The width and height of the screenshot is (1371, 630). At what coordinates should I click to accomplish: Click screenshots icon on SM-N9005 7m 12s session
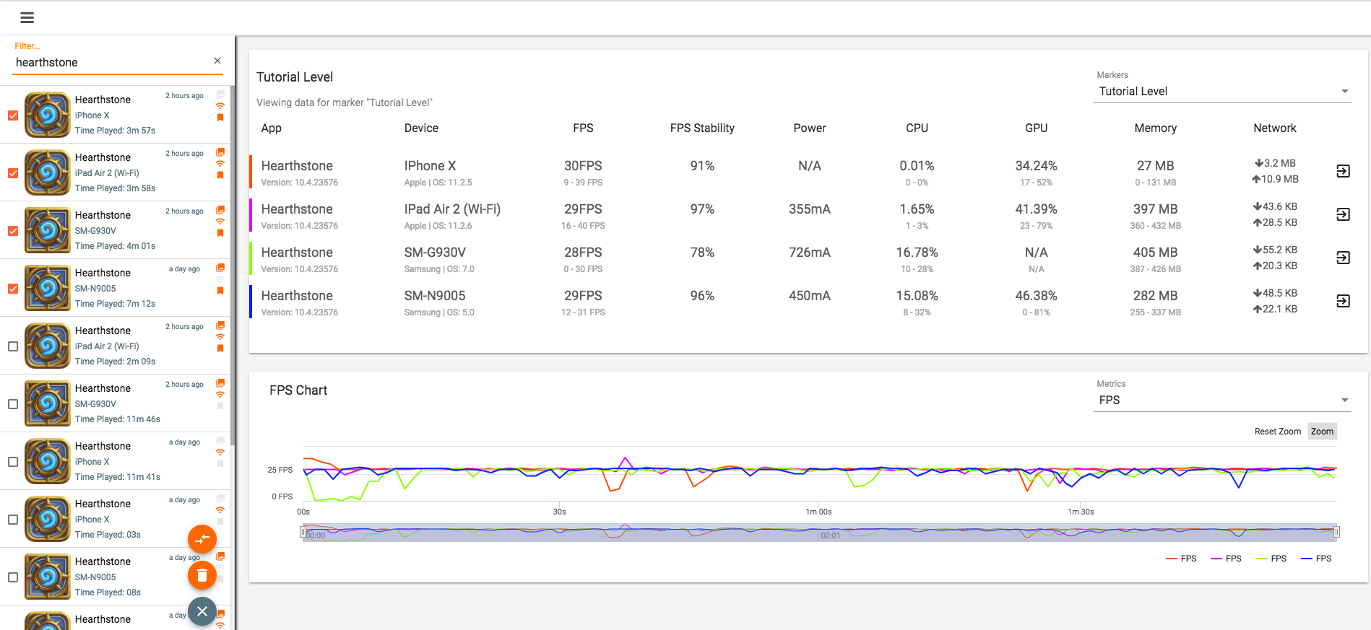click(220, 268)
